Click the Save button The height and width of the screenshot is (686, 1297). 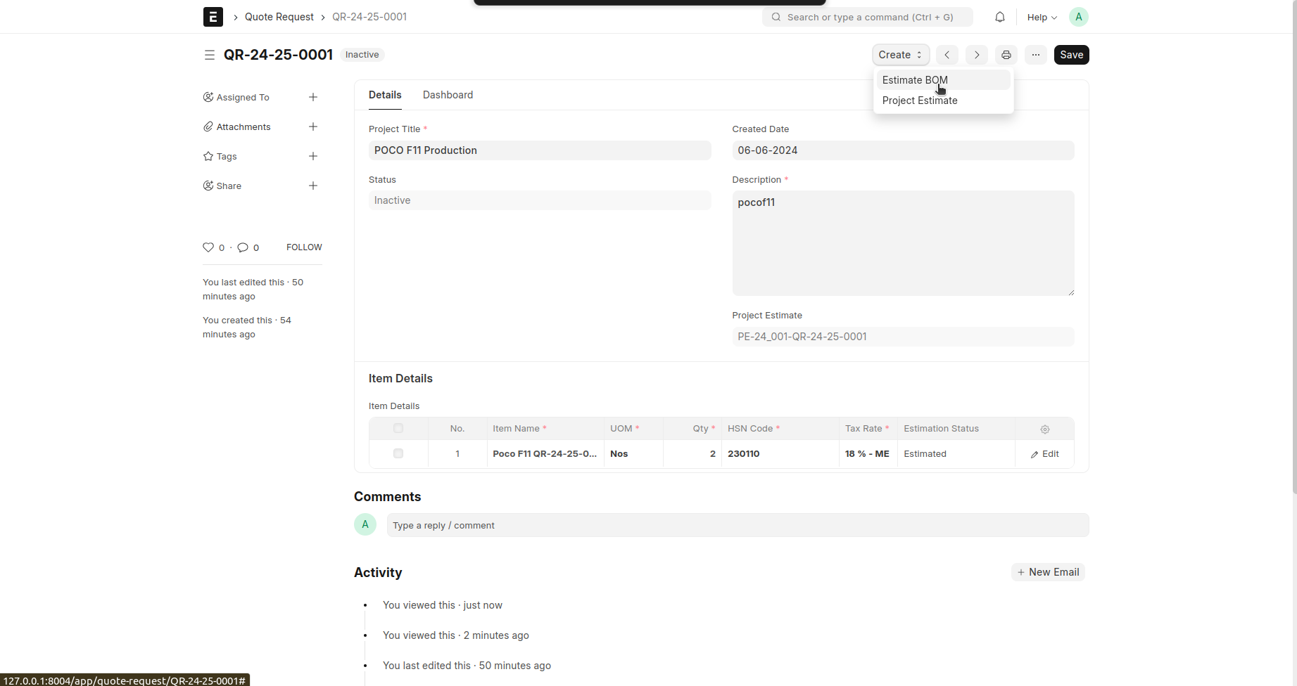[1071, 55]
